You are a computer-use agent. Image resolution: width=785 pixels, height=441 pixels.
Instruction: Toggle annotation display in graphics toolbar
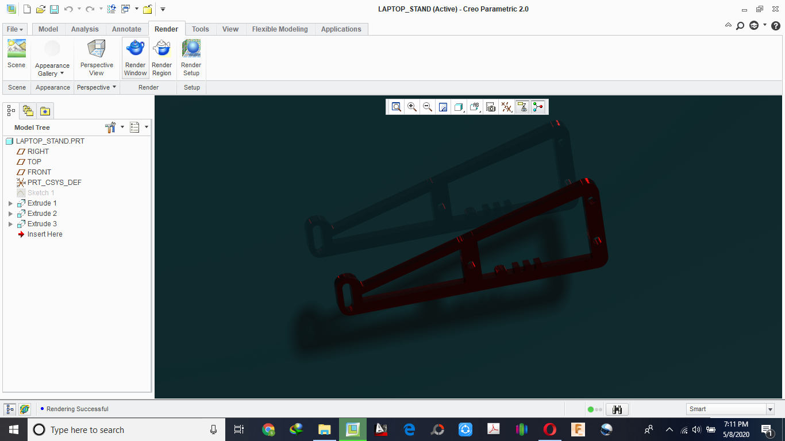point(522,107)
